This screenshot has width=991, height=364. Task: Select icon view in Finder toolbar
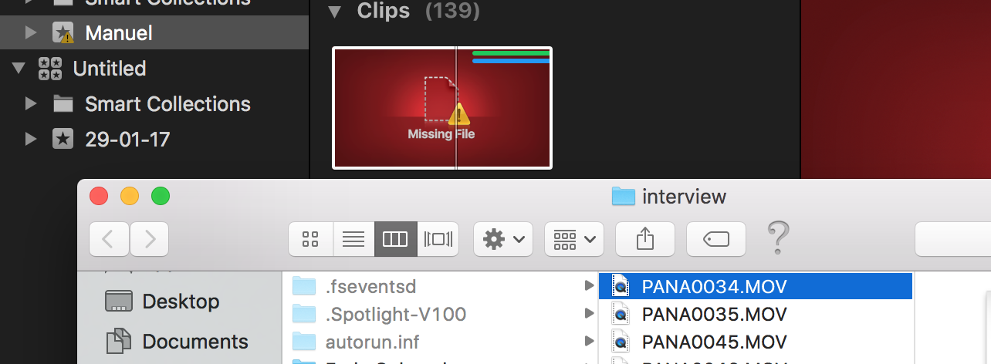point(311,239)
